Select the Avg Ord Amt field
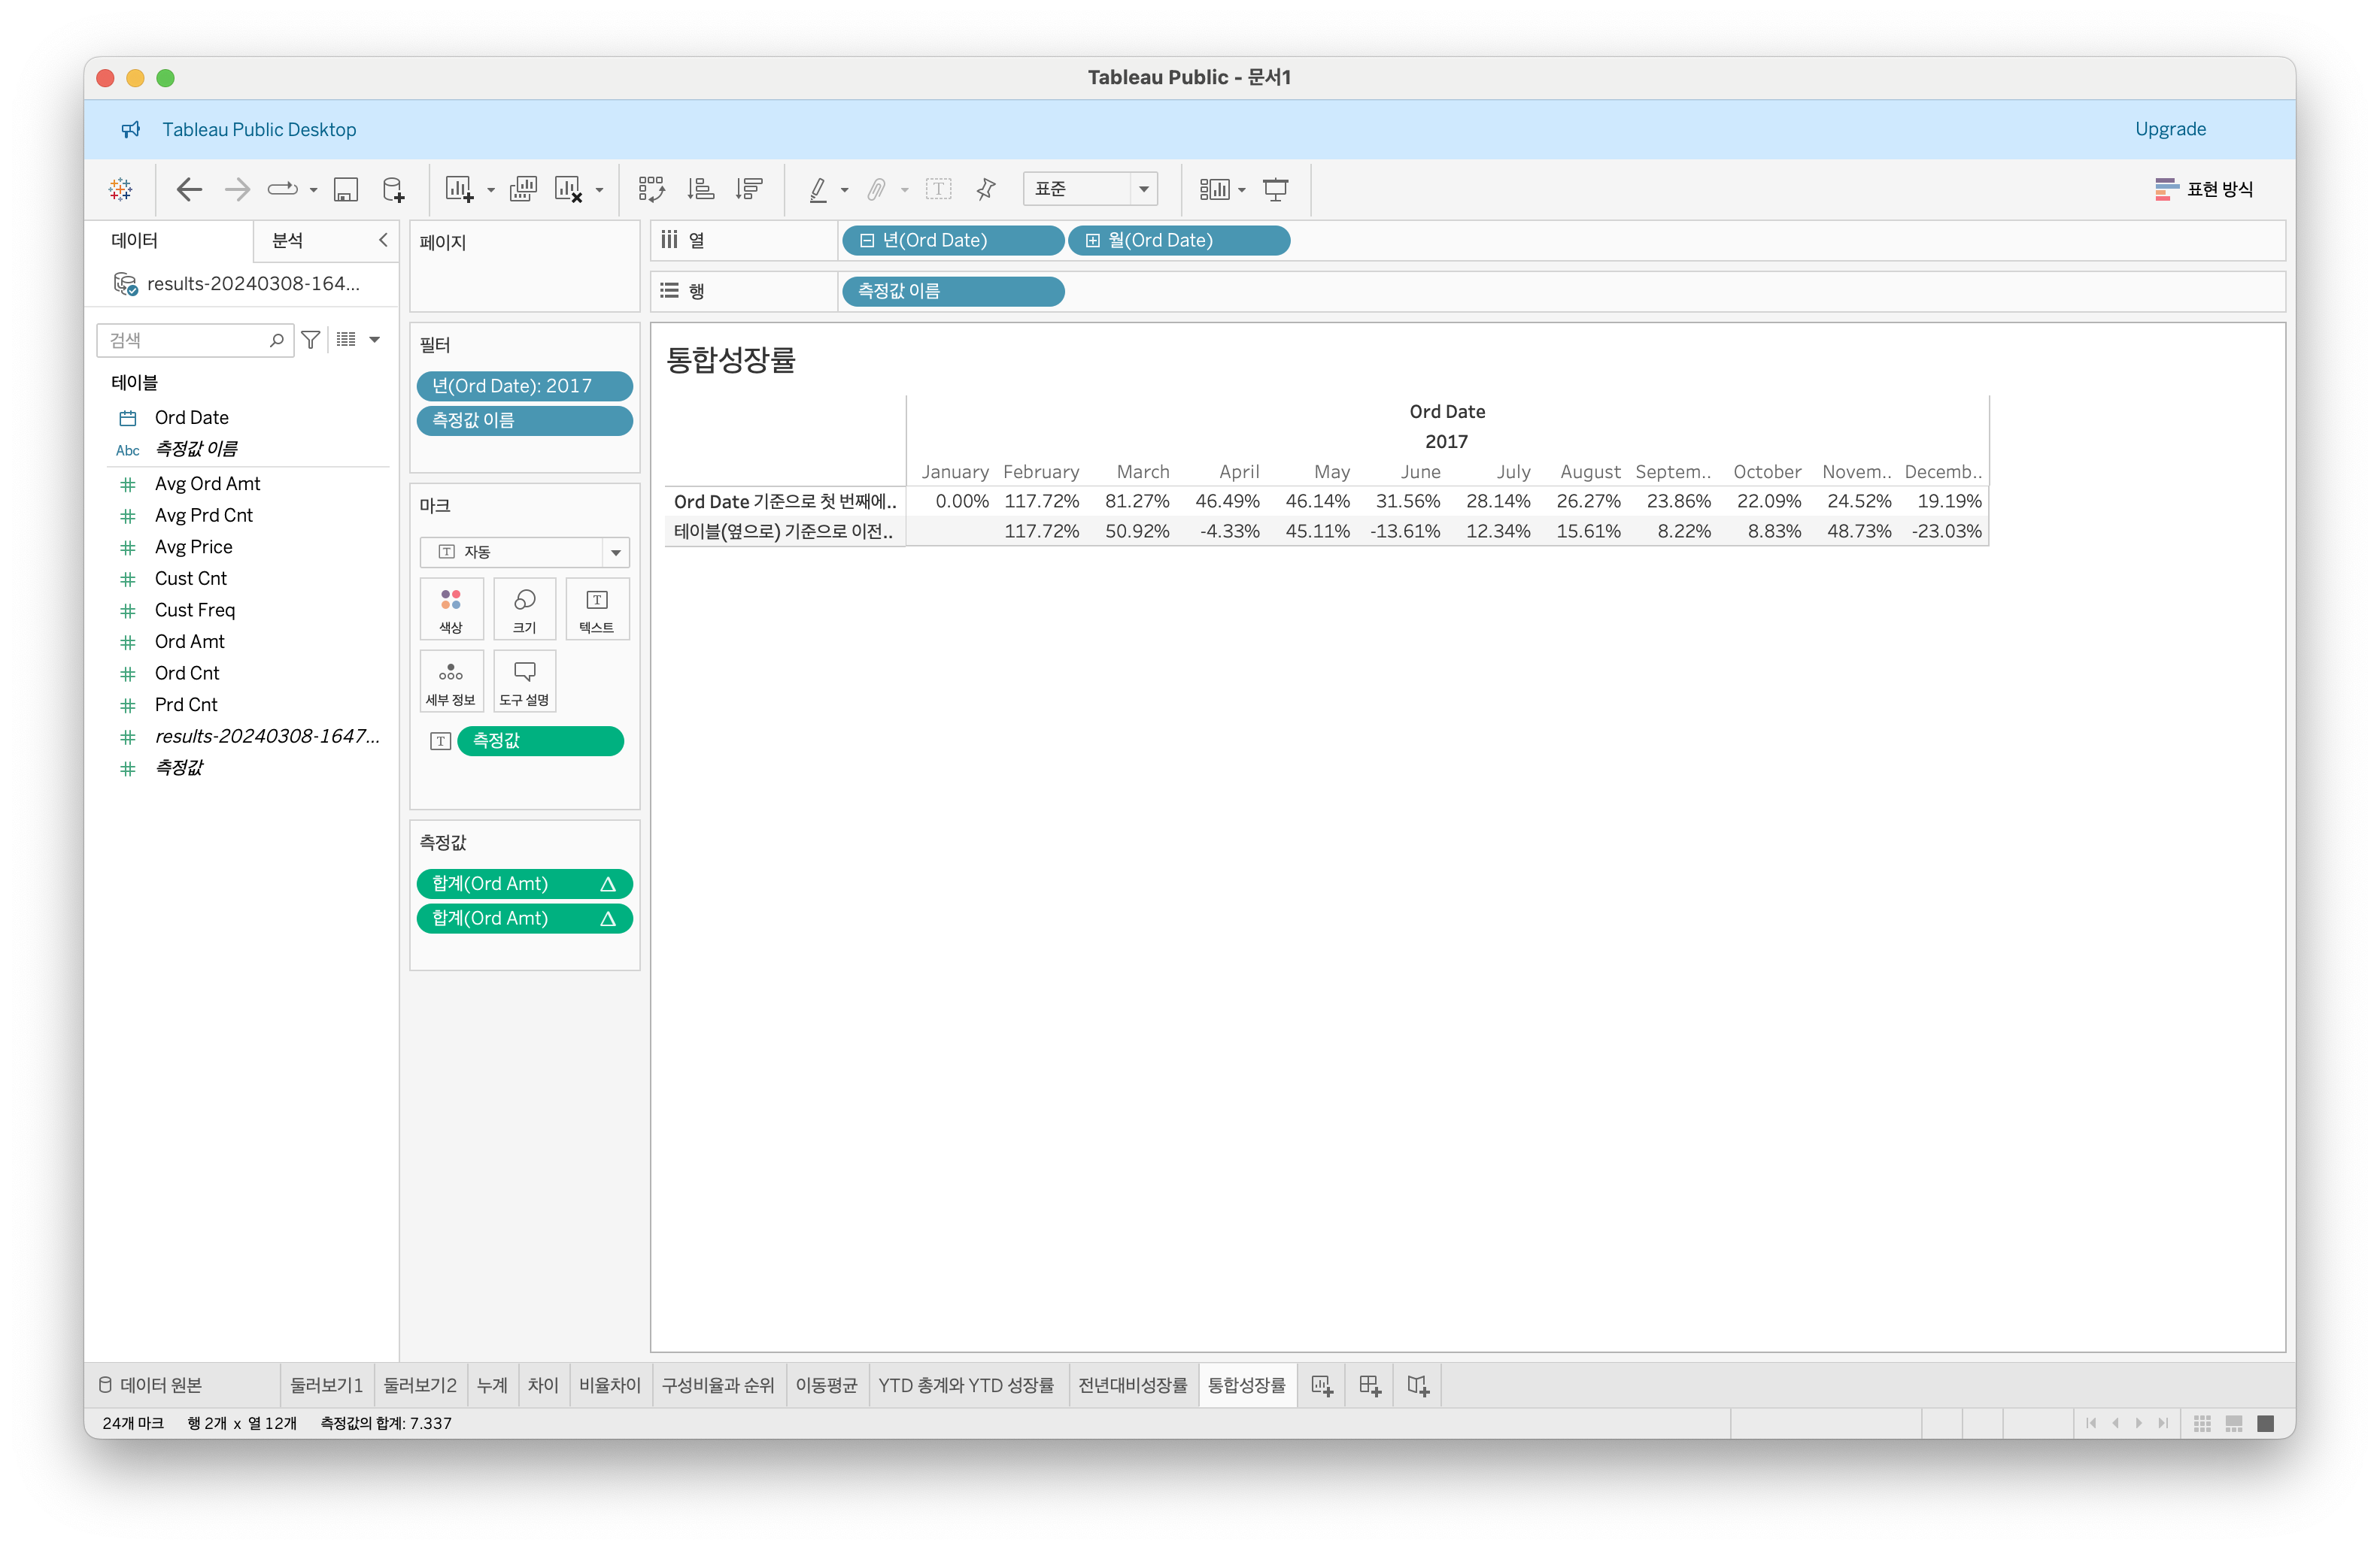Viewport: 2380px width, 1550px height. coord(207,483)
